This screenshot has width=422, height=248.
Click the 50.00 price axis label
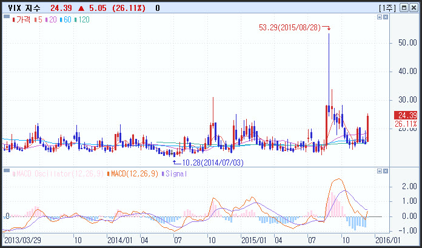[407, 42]
